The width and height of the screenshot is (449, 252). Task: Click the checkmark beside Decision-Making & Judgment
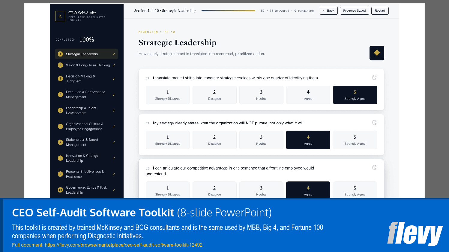(114, 79)
